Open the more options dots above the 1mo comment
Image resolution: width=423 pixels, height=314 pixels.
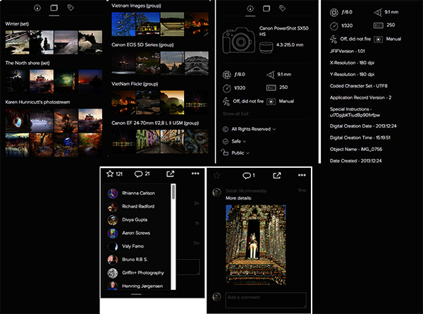point(302,175)
